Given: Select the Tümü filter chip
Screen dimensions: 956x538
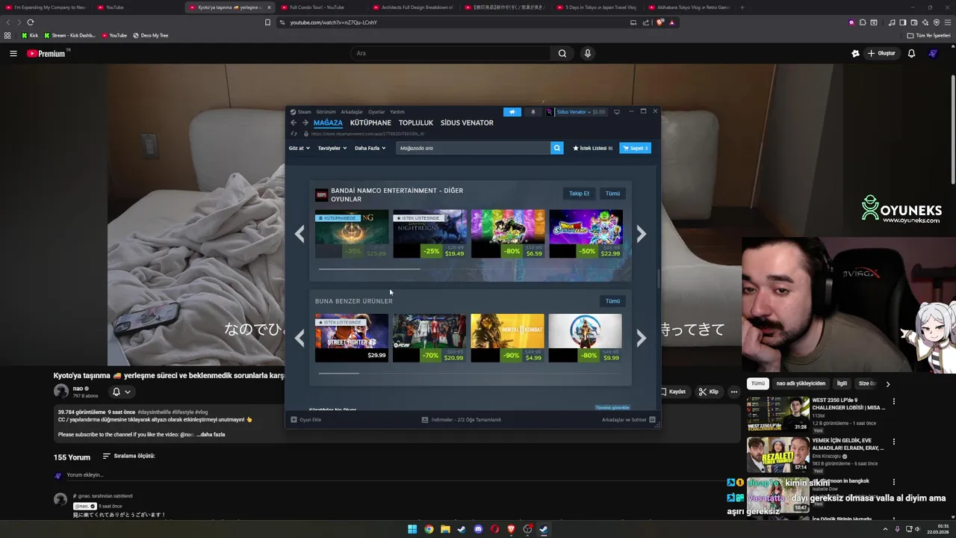Looking at the screenshot, I should pyautogui.click(x=758, y=383).
